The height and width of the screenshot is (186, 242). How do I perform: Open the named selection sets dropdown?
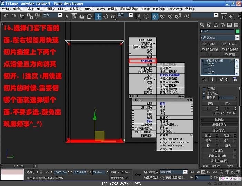(216, 15)
